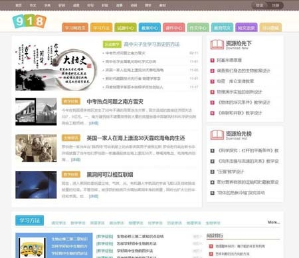Open the school bus cartoon thumbnail

[33, 248]
